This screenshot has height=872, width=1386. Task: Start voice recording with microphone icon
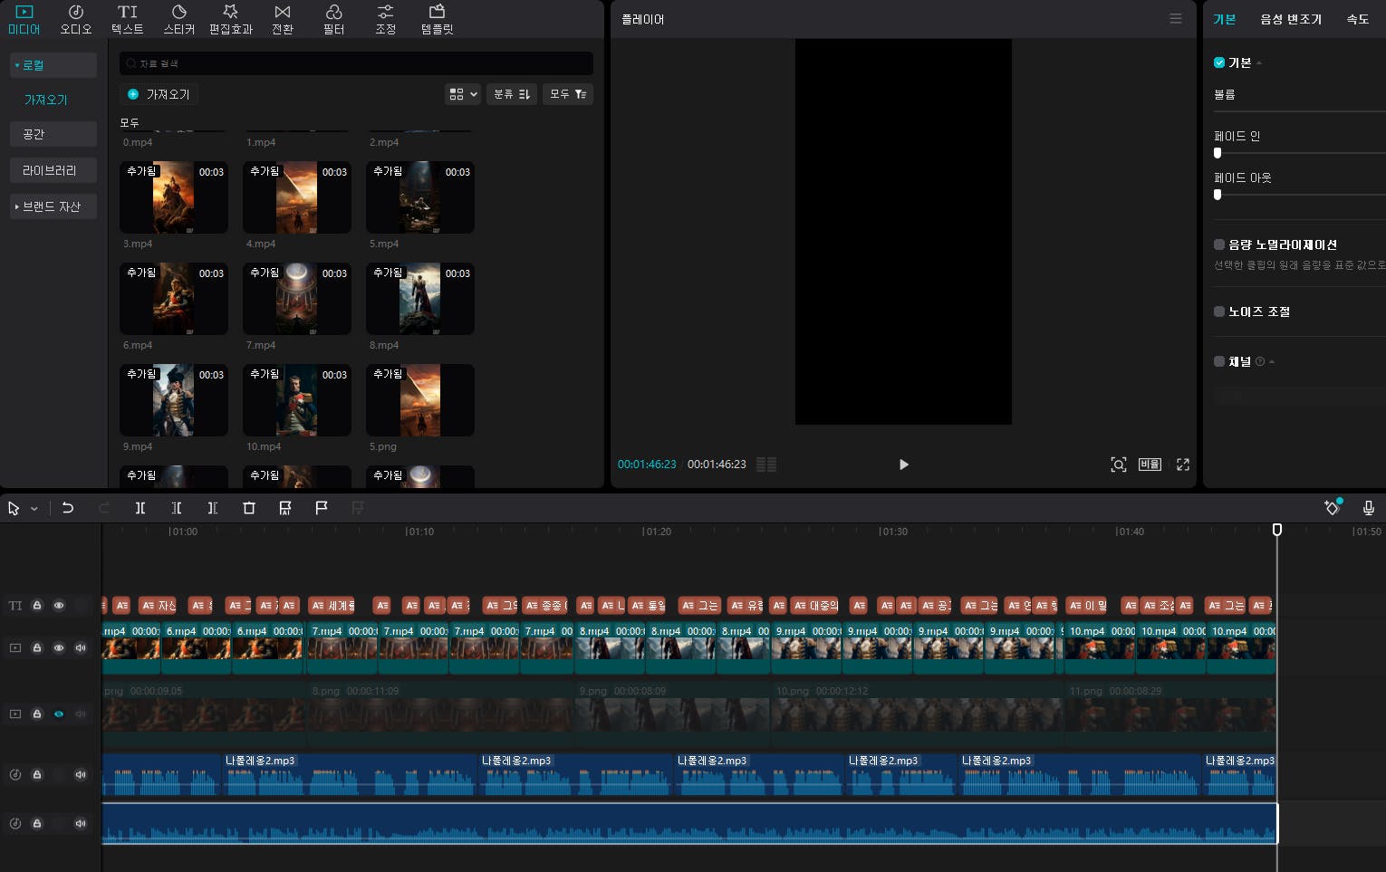1368,508
